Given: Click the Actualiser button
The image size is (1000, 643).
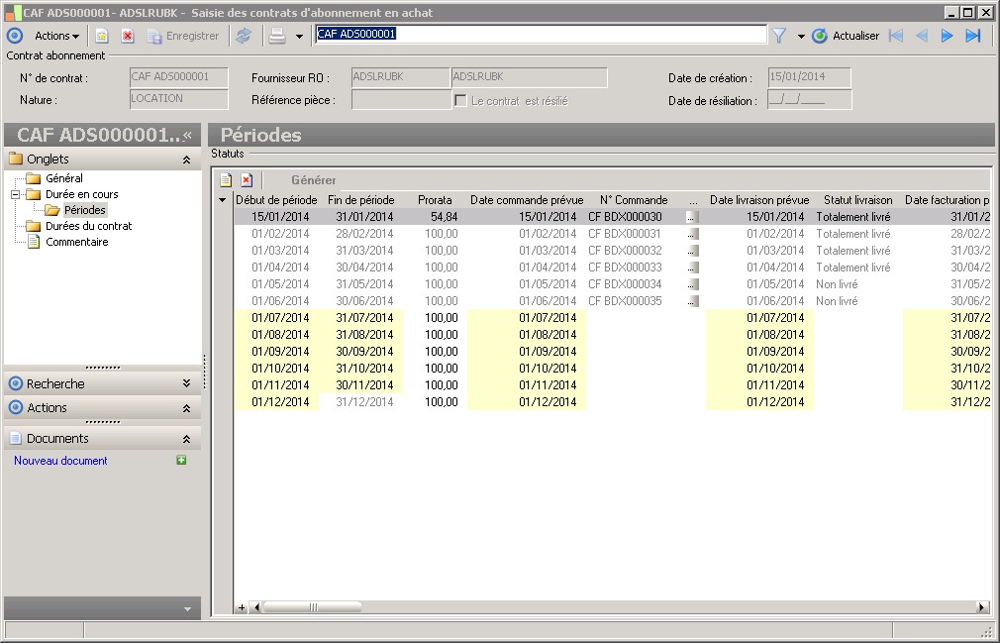Looking at the screenshot, I should (846, 36).
